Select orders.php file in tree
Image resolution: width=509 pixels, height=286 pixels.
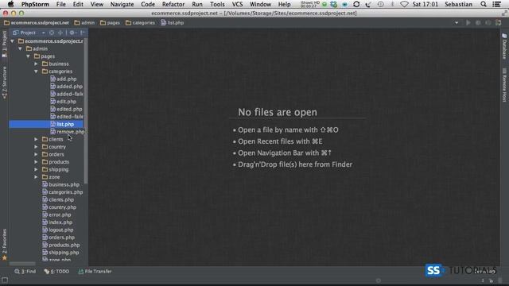tap(58, 238)
